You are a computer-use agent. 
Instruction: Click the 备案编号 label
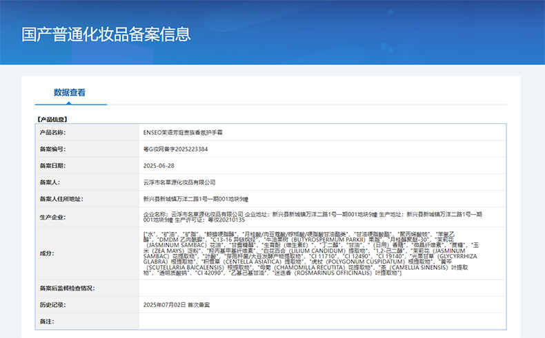click(x=52, y=149)
